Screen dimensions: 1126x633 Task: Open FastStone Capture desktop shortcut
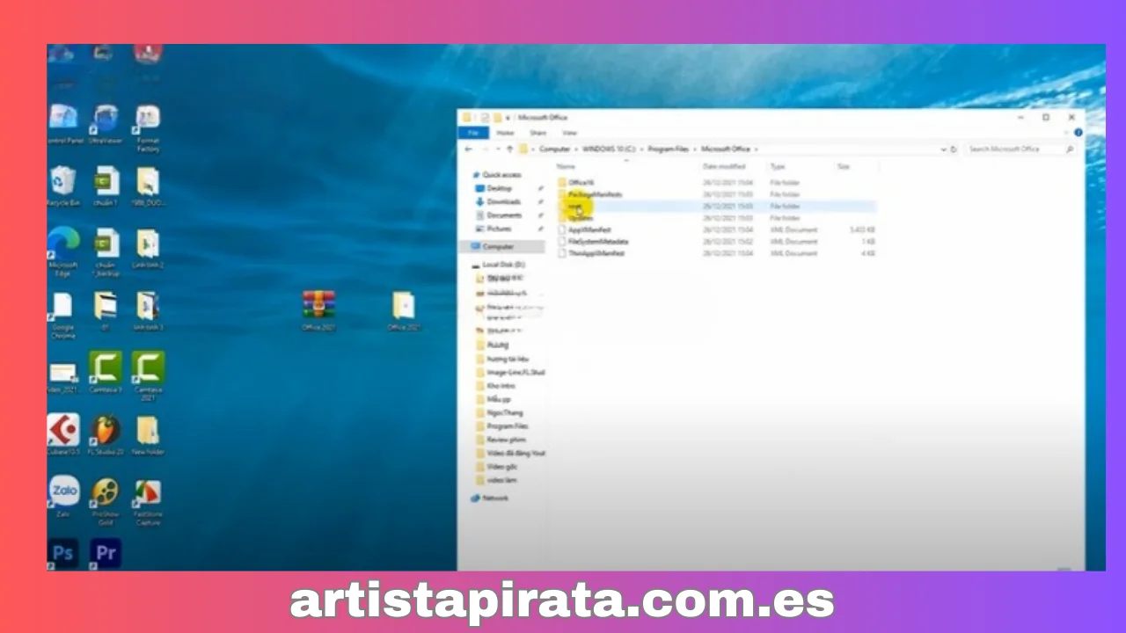pyautogui.click(x=148, y=501)
